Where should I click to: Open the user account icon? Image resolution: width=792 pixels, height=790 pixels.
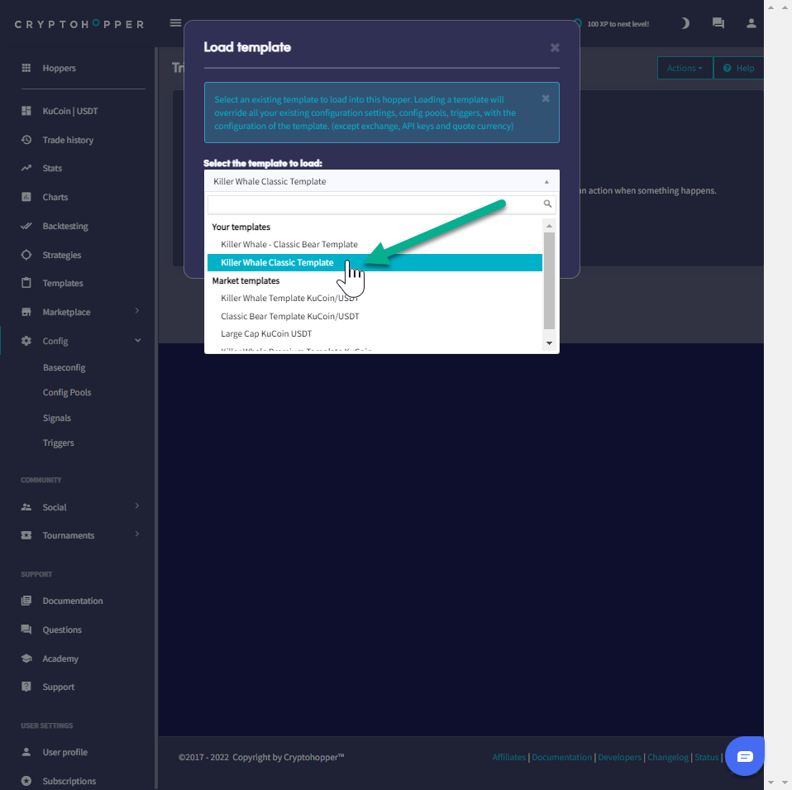coord(751,23)
